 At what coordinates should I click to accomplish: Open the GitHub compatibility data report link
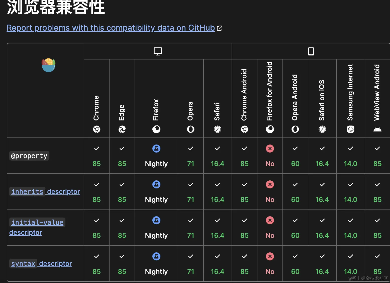pyautogui.click(x=111, y=28)
